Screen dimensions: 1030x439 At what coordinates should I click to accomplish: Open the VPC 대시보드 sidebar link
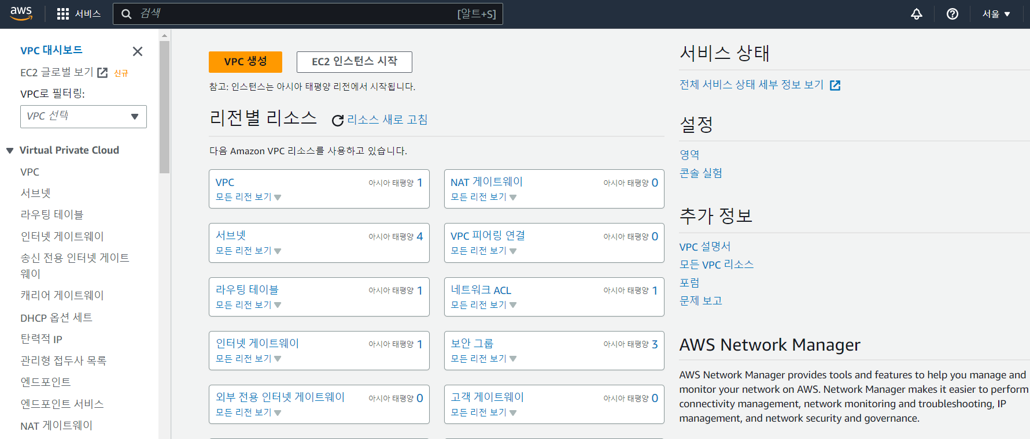tap(51, 50)
